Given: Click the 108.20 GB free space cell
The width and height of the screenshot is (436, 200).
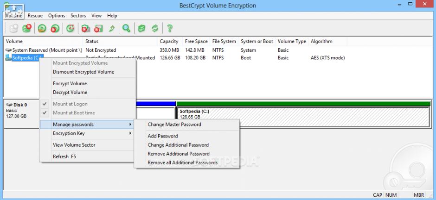Looking at the screenshot, I should pyautogui.click(x=195, y=58).
